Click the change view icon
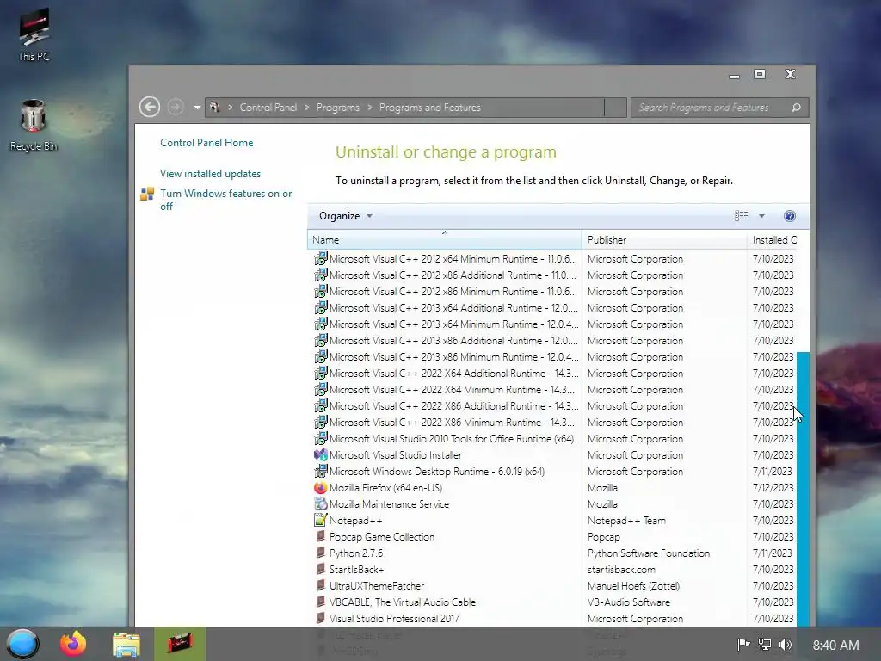Viewport: 881px width, 661px height. point(741,216)
